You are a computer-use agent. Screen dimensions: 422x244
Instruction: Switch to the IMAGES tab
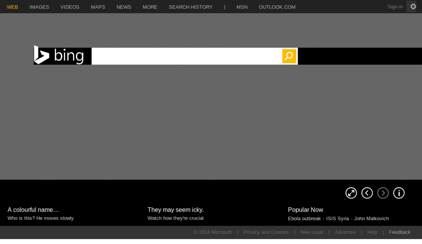point(39,7)
